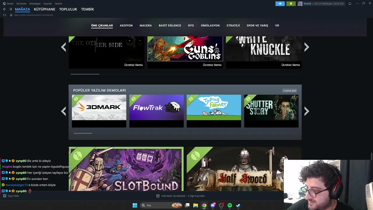Click the Windows taskbar Ara search box
The height and width of the screenshot is (210, 373).
(x=161, y=205)
